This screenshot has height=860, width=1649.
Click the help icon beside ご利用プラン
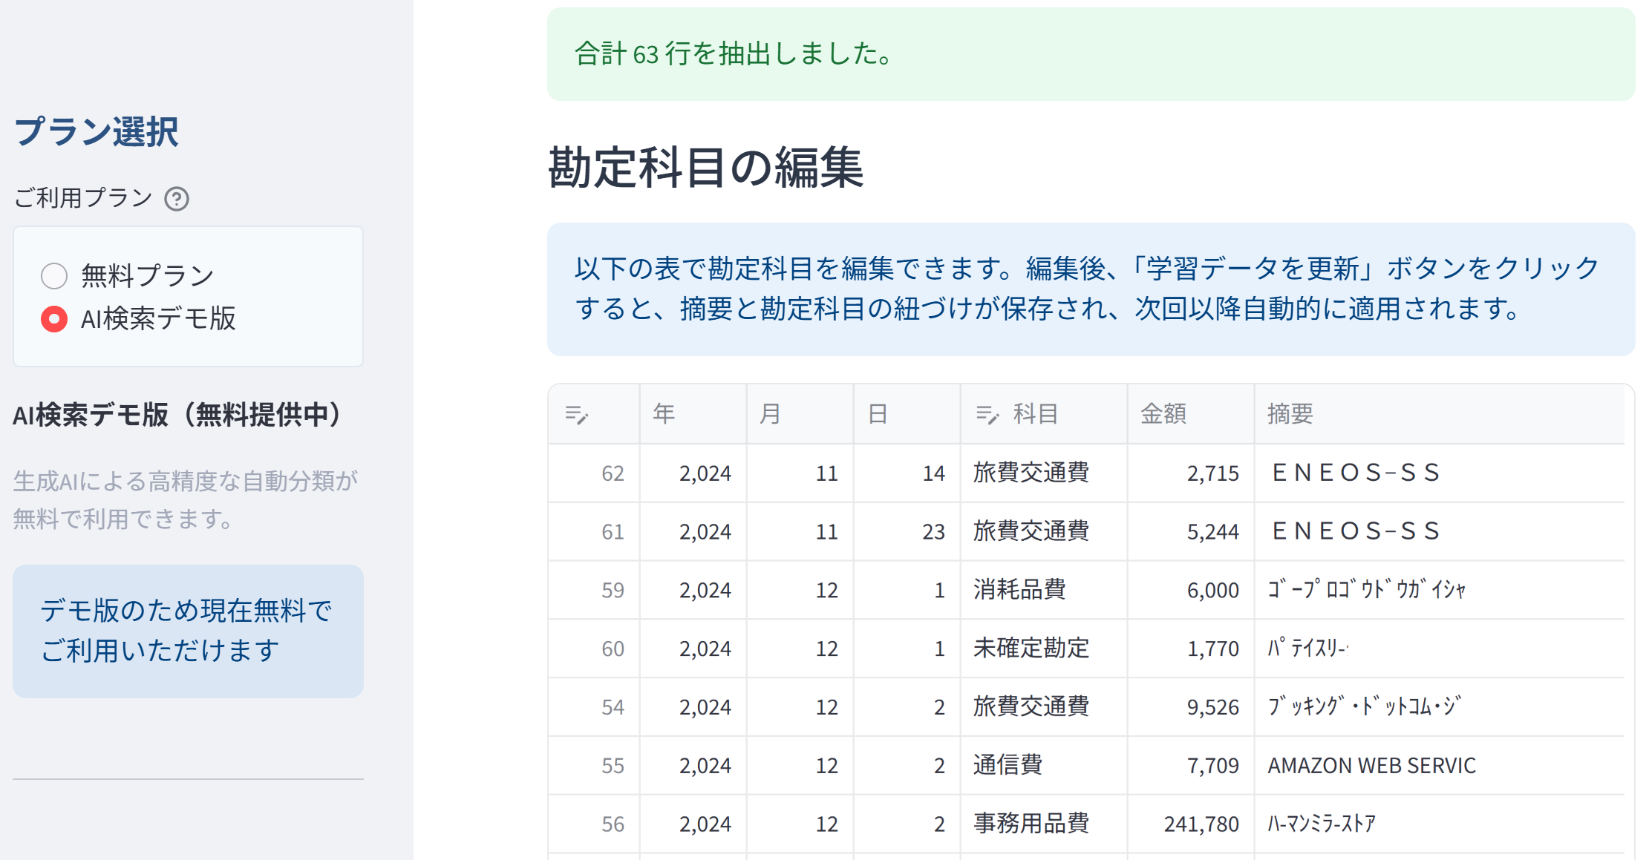coord(177,199)
